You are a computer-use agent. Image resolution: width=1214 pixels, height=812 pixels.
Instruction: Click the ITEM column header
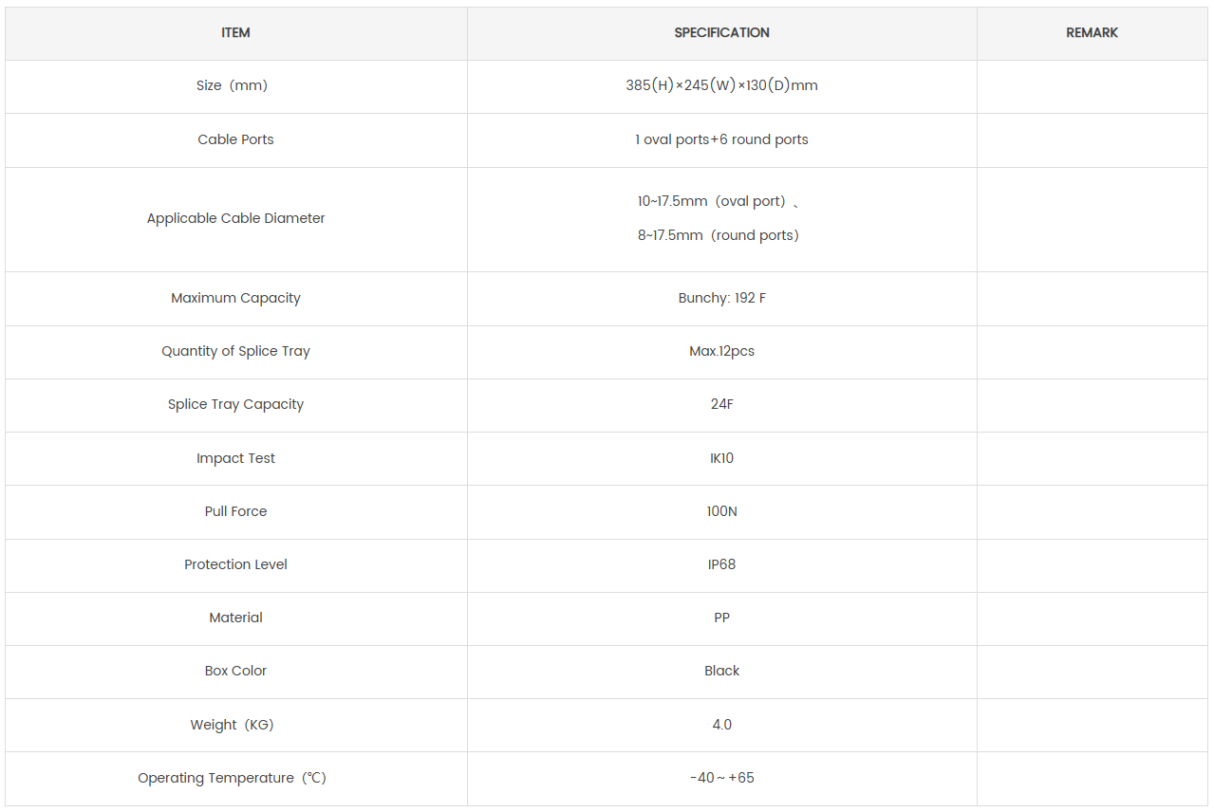[235, 32]
